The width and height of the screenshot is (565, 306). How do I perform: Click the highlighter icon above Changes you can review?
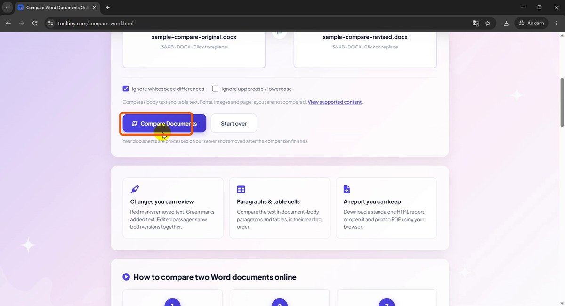135,189
